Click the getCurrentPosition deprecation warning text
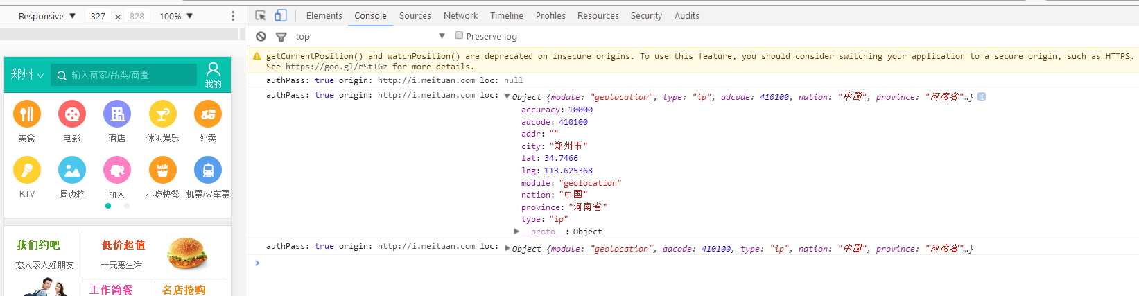The height and width of the screenshot is (296, 1139). coord(699,61)
